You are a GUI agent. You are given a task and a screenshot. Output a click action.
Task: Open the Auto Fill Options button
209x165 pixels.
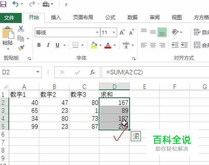coord(136,136)
